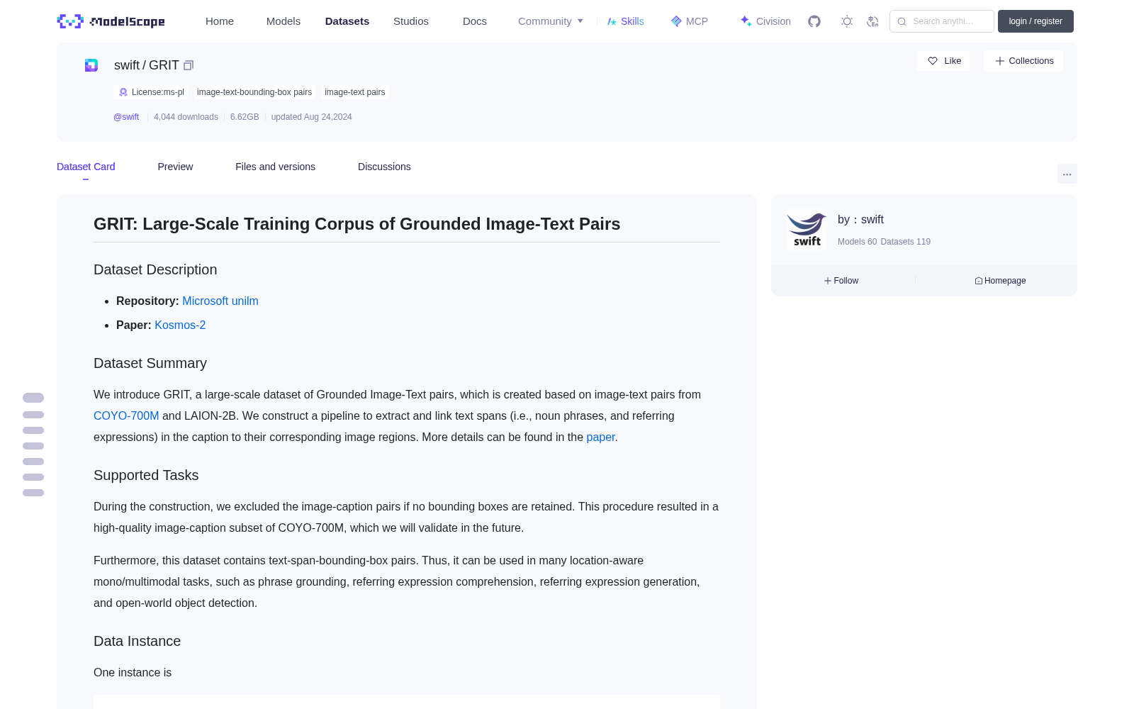Click the '4,044 downloads' text
Image resolution: width=1134 pixels, height=709 pixels.
coord(186,117)
